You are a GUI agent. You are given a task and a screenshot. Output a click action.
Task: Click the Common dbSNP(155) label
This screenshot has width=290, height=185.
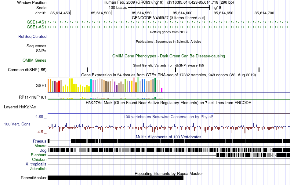[x=27, y=70]
